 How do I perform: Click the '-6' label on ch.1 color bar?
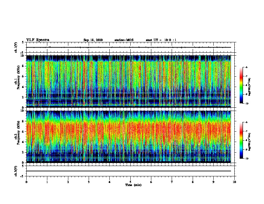[246, 67]
